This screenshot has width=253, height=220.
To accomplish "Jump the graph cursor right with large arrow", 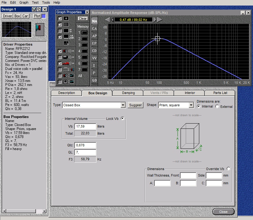I will click(160, 20).
